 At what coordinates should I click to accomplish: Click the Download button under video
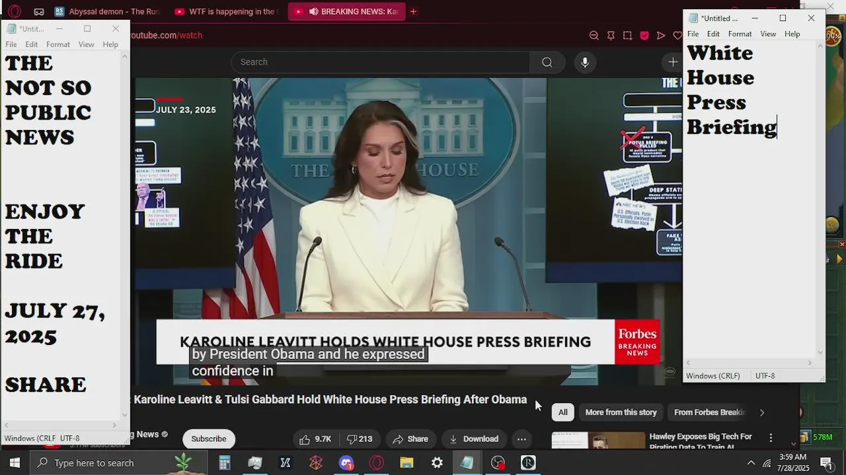(474, 439)
